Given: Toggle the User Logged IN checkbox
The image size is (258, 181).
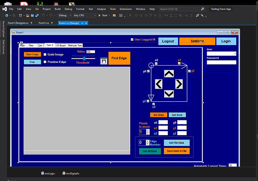Looking at the screenshot, I should point(132,39).
